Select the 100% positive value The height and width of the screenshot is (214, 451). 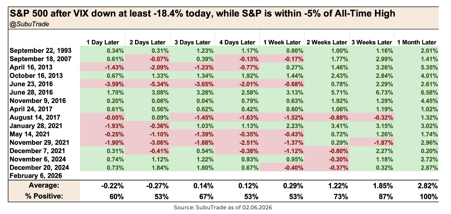(x=430, y=196)
